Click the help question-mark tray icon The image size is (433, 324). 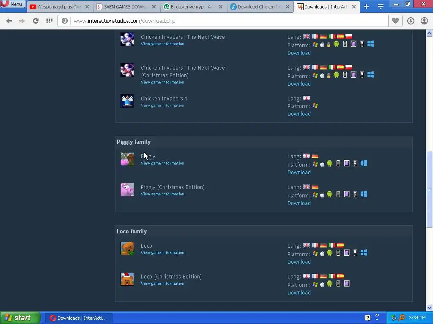(367, 318)
